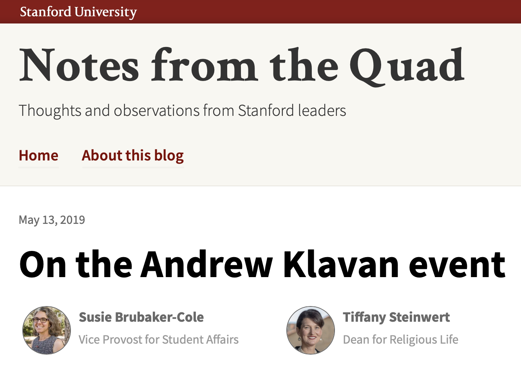The image size is (521, 382).
Task: Open Tiffany Steinwert's profile photo
Action: click(x=311, y=330)
